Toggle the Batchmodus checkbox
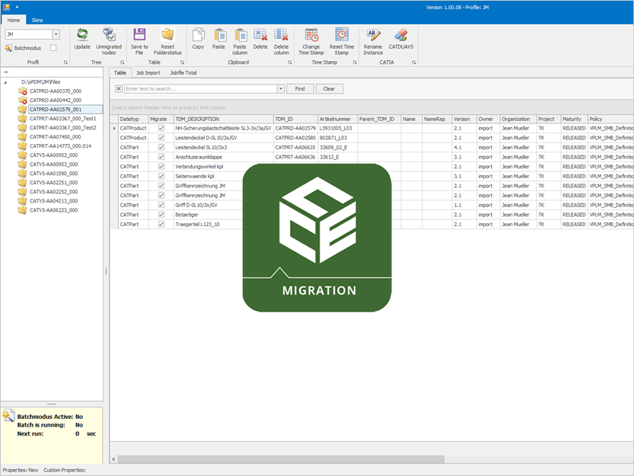This screenshot has width=634, height=476. 53,48
